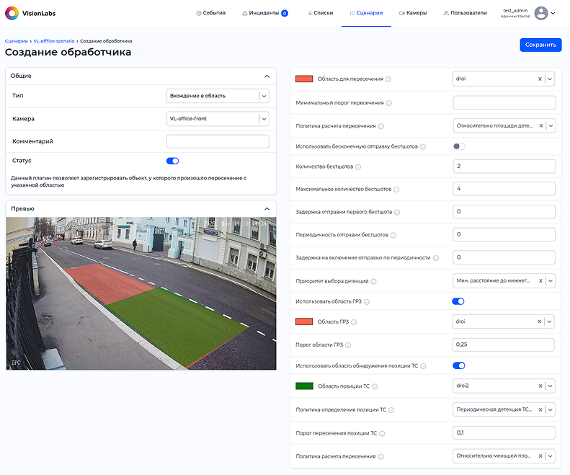Collapse the Превью section
The image size is (570, 475).
pos(267,209)
